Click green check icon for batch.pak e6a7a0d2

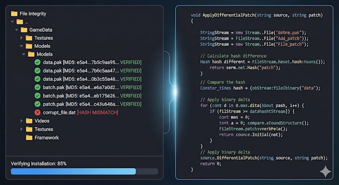37,87
